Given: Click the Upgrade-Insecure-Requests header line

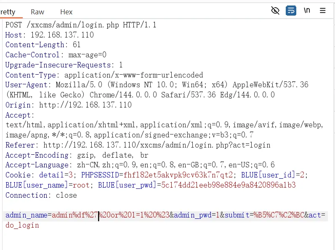Looking at the screenshot, I should click(x=64, y=65).
